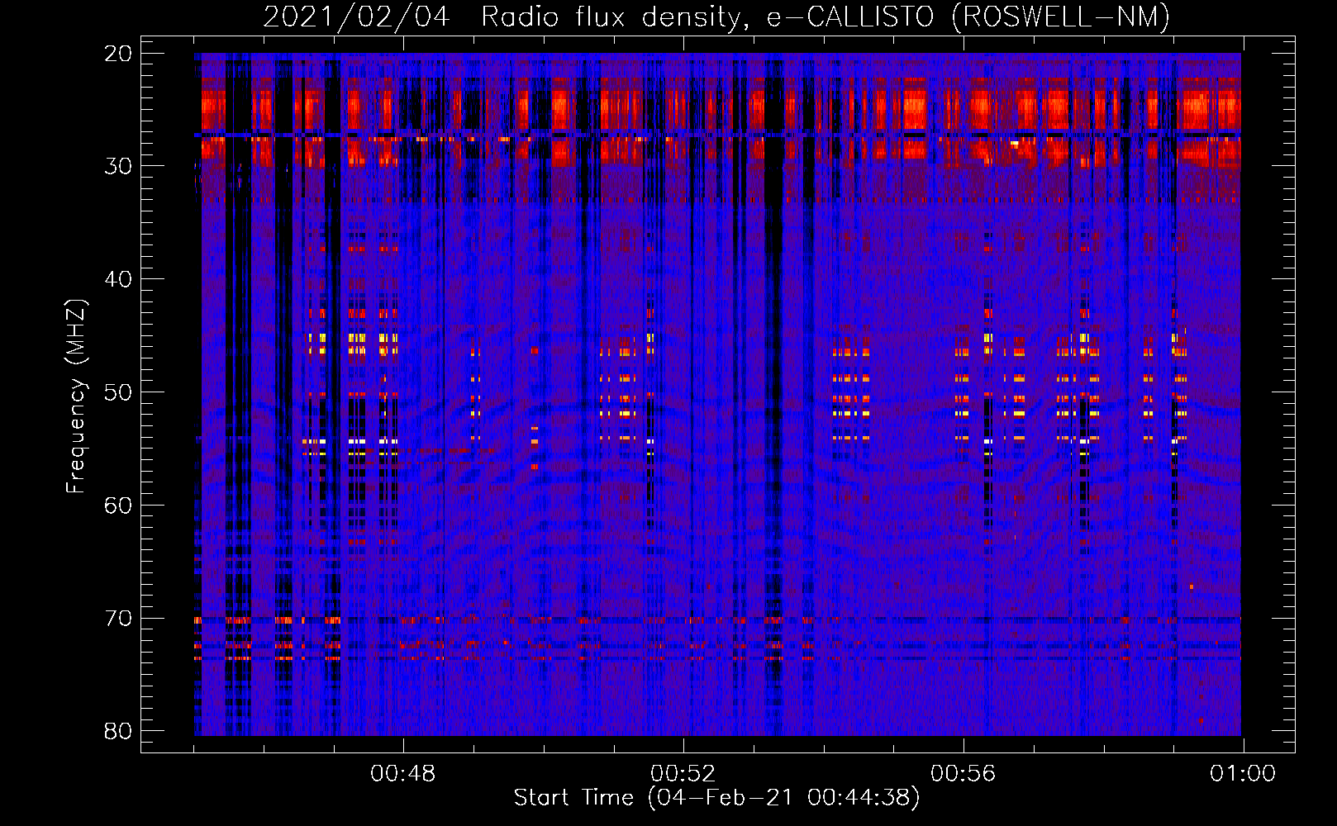Click the frequency tick label '80'
1337x826 pixels.
tap(118, 731)
